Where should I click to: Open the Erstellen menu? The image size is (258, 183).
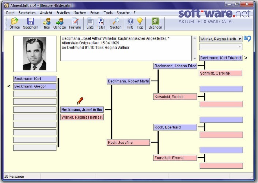(x=63, y=13)
